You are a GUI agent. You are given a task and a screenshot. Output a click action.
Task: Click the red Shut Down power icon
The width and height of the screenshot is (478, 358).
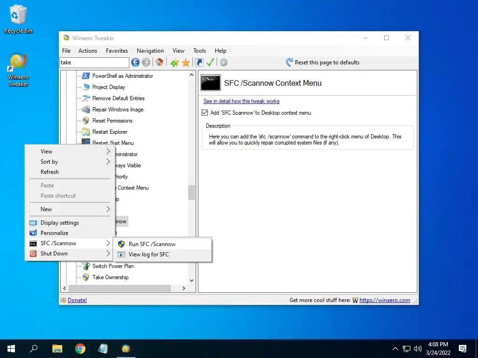pos(33,254)
